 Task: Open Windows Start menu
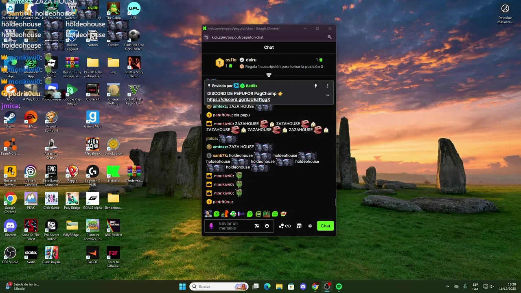(182, 286)
